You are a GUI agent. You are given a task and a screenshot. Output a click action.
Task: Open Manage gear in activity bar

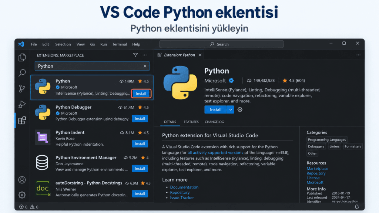pos(22,195)
